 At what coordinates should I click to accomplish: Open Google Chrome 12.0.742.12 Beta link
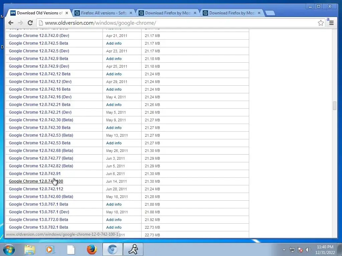[x=40, y=74]
